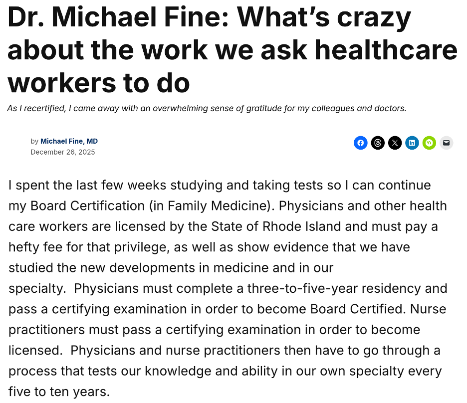467x403 pixels.
Task: Open Michael Fine, MD author page
Action: pyautogui.click(x=69, y=141)
